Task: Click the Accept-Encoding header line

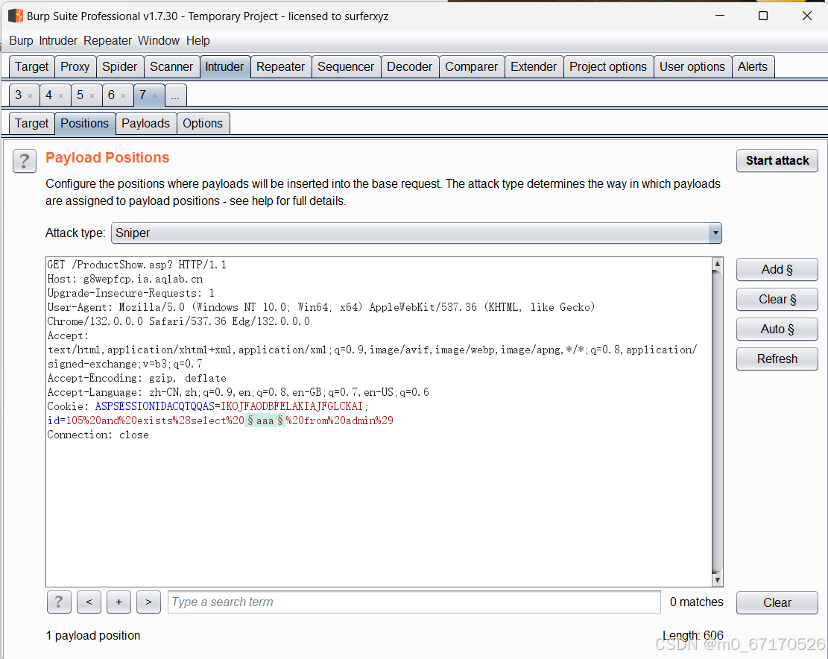Action: tap(137, 378)
